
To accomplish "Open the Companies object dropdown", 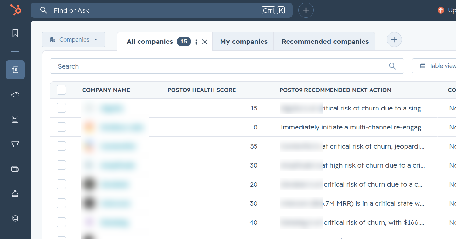I will click(73, 40).
